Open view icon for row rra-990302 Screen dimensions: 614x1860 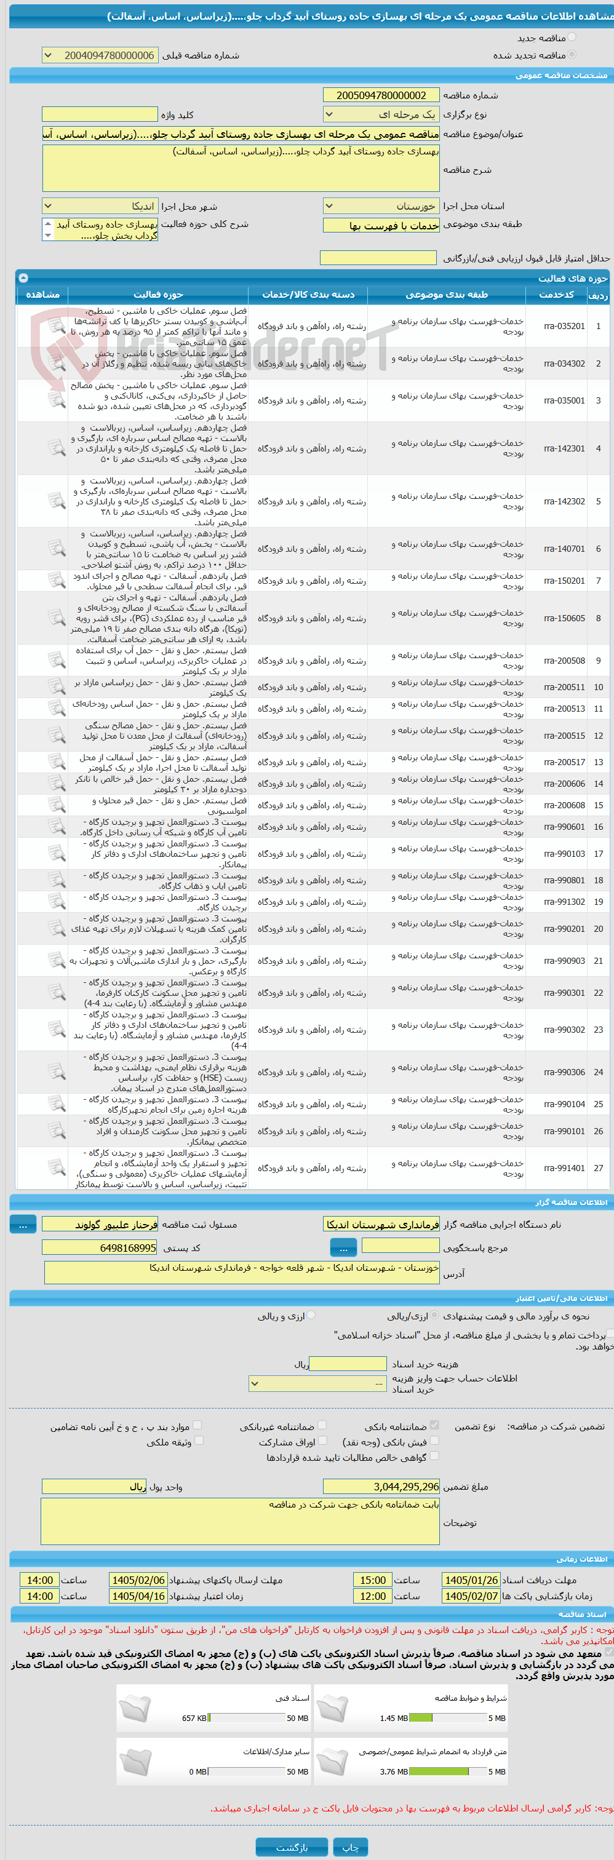coord(57,1030)
